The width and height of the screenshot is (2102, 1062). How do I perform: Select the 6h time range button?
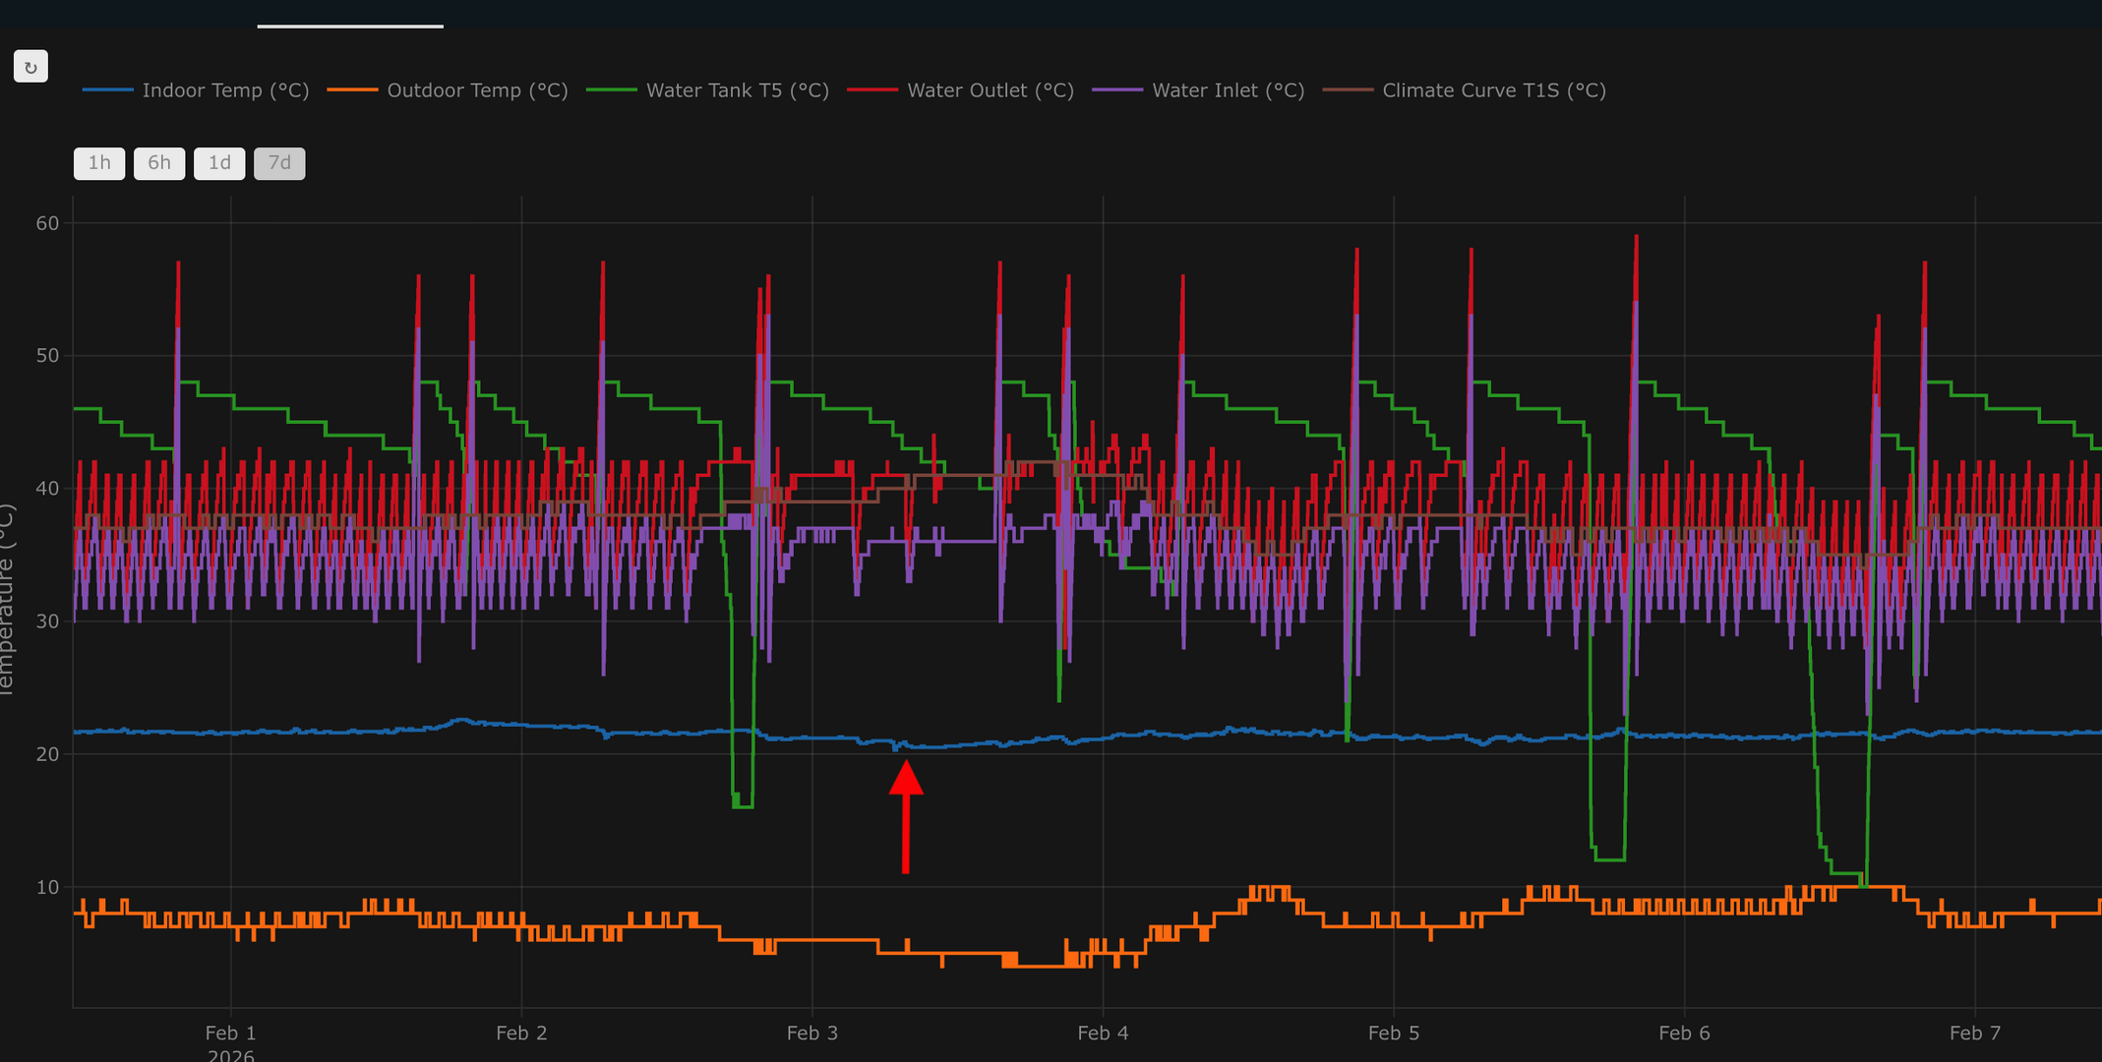[x=159, y=163]
